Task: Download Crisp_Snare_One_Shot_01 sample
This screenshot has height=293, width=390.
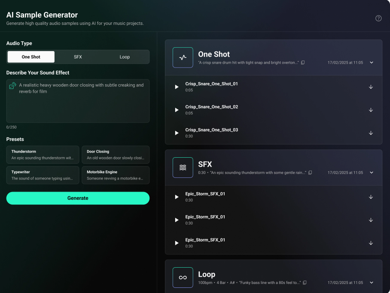Action: (x=371, y=87)
